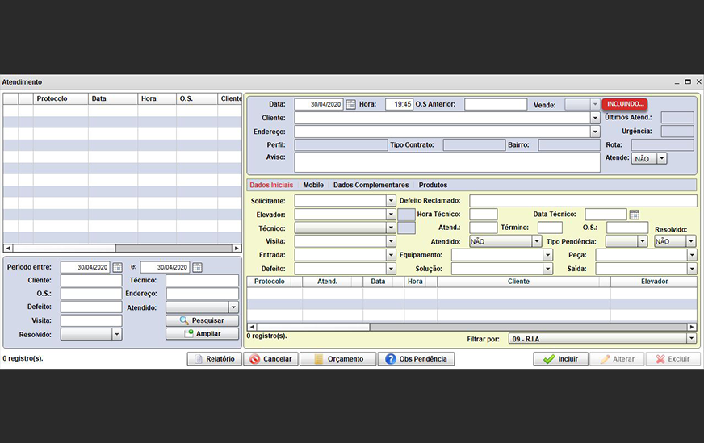The height and width of the screenshot is (443, 704).
Task: Click Elevador column header in bottom table
Action: [x=654, y=282]
